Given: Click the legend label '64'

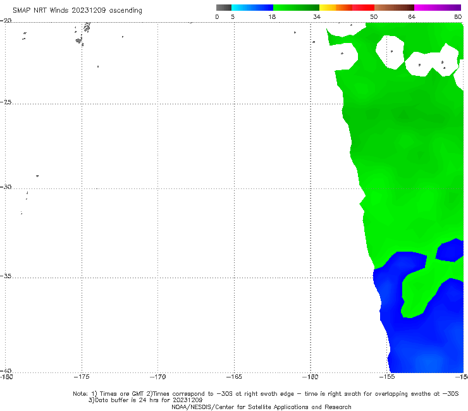Looking at the screenshot, I should [412, 17].
